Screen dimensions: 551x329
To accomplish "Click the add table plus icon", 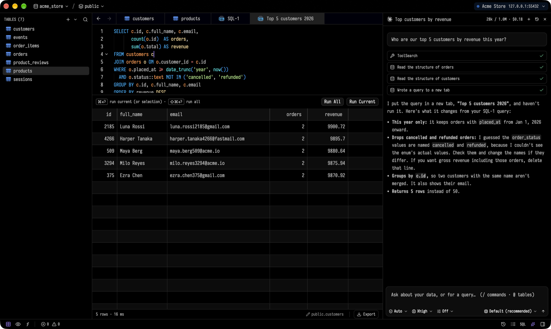I will (68, 19).
